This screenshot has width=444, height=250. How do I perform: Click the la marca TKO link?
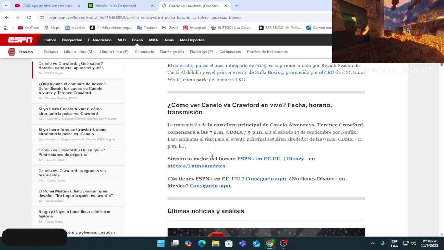pyautogui.click(x=230, y=80)
